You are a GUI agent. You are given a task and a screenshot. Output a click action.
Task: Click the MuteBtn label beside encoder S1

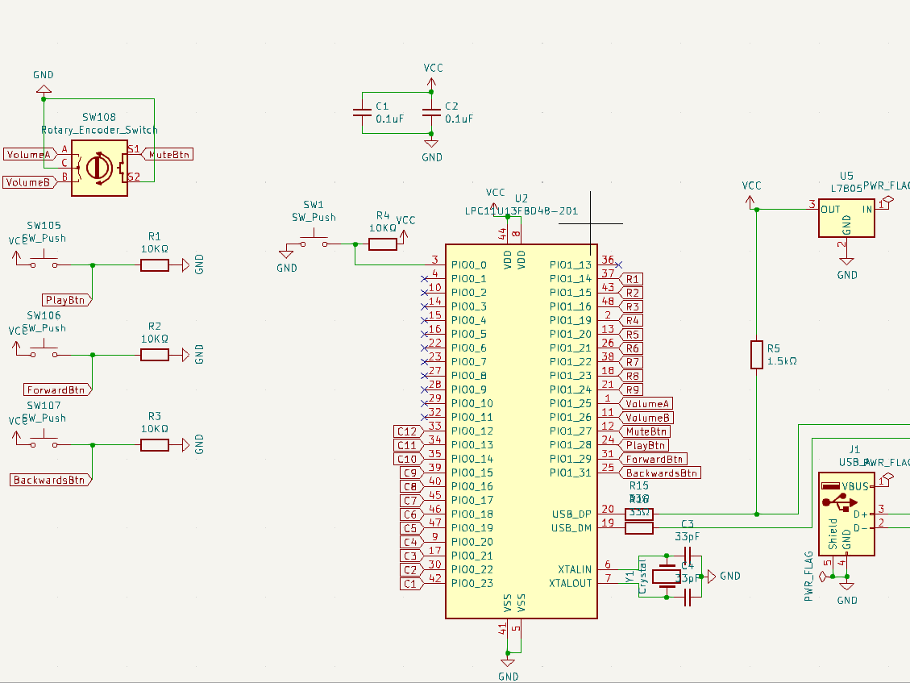pyautogui.click(x=167, y=155)
